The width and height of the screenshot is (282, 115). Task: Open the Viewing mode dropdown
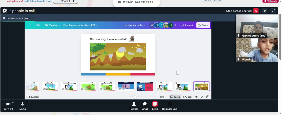pos(52,25)
